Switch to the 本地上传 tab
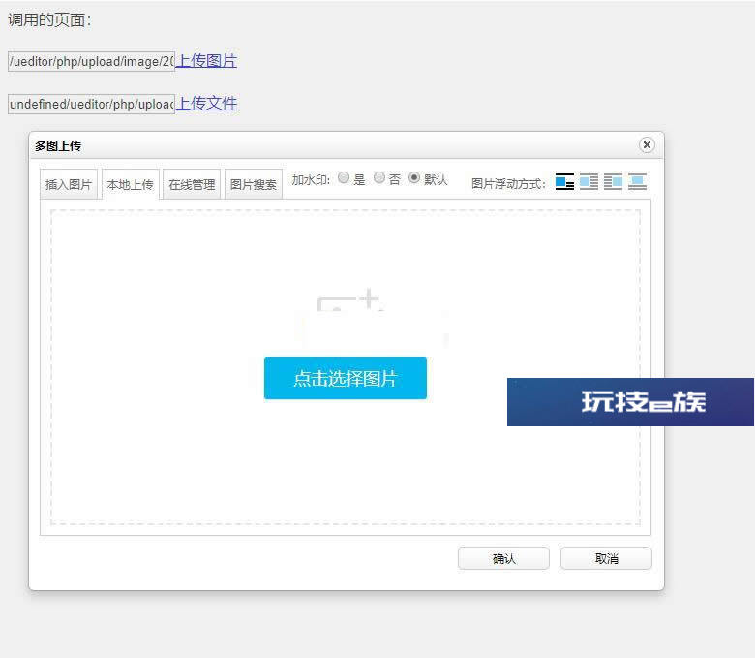755x658 pixels. pyautogui.click(x=130, y=184)
